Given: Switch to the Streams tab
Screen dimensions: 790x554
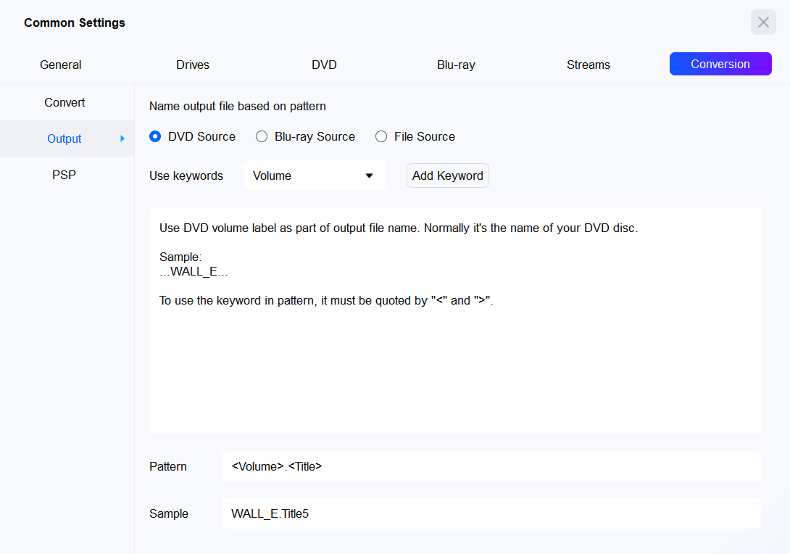Looking at the screenshot, I should [588, 65].
